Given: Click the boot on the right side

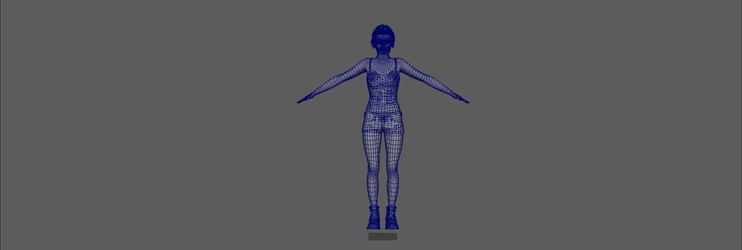Looking at the screenshot, I should click(391, 218).
